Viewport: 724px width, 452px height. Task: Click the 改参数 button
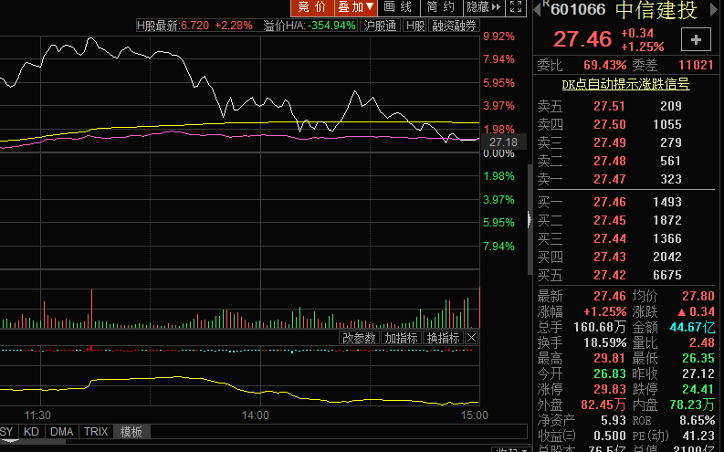[360, 338]
